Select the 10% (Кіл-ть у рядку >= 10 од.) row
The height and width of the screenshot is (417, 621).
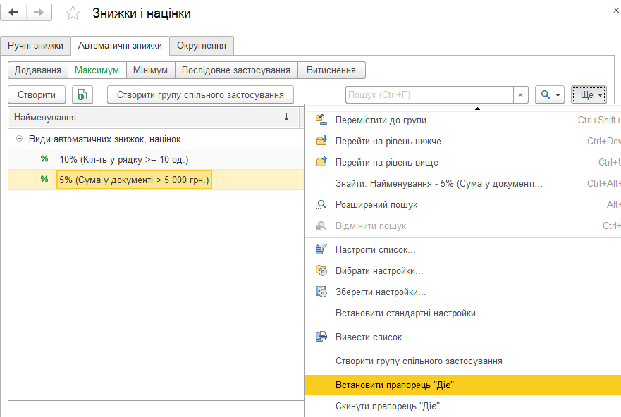(156, 159)
